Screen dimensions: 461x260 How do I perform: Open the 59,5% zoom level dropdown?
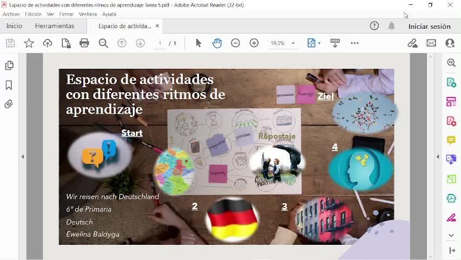293,43
